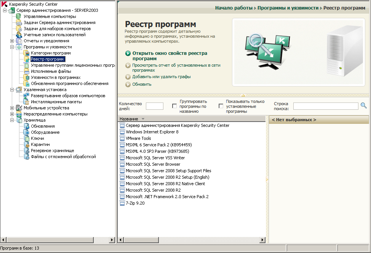Click the Карантин icon in the tree

[x=26, y=145]
